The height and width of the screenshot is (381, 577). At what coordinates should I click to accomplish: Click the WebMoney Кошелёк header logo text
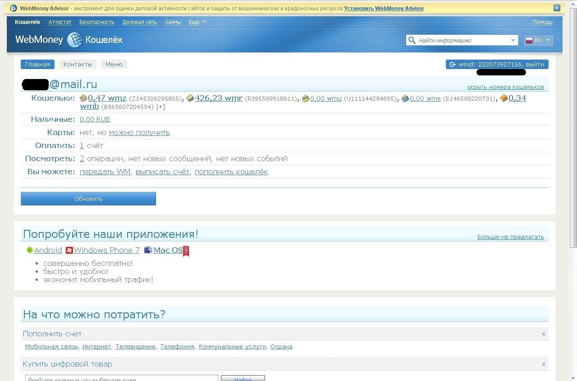tap(69, 40)
